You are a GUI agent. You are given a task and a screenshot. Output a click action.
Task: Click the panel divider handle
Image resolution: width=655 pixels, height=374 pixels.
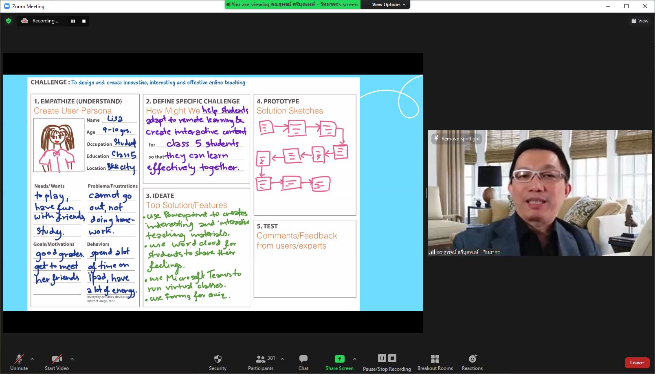pyautogui.click(x=426, y=193)
